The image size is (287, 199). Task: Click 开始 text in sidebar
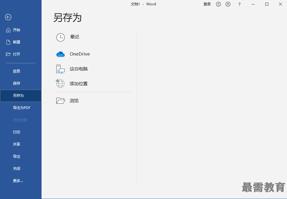tap(17, 30)
